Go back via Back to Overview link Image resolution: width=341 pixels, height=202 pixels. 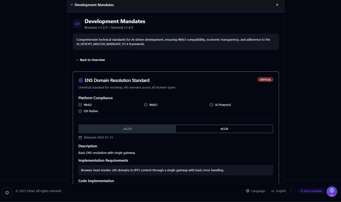click(x=90, y=60)
